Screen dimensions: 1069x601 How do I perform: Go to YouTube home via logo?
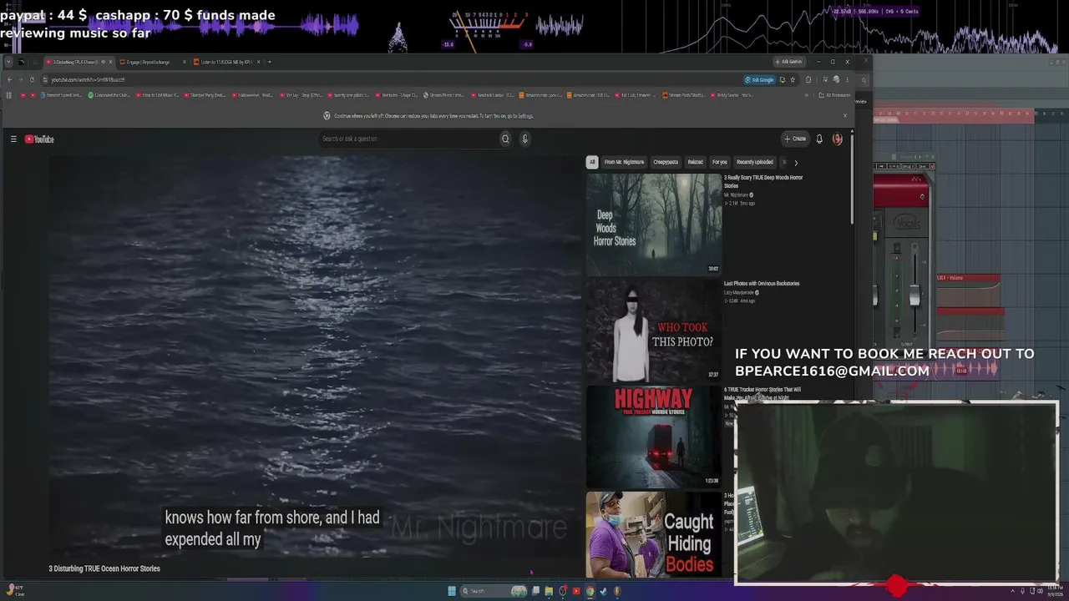tap(39, 139)
